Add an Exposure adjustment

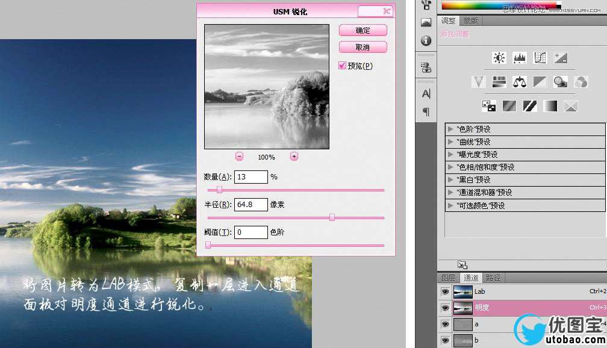point(561,58)
